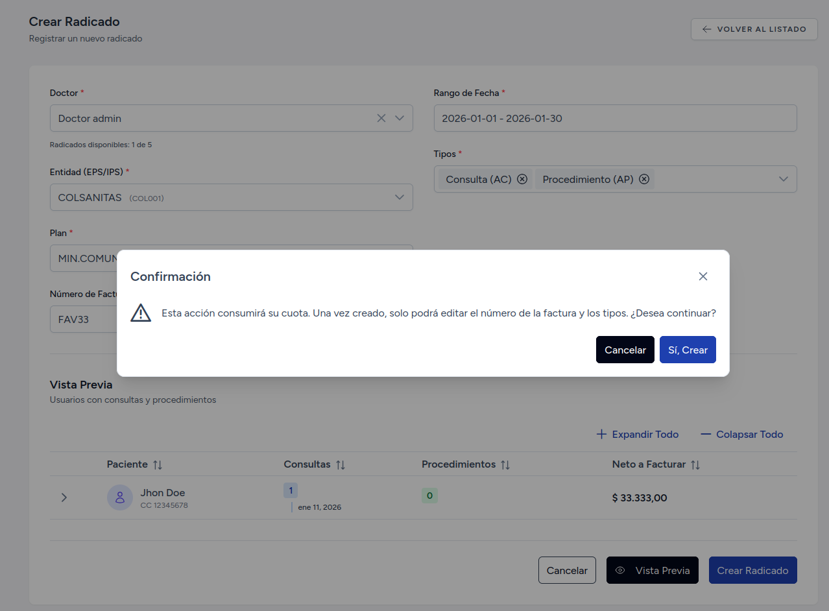Click Jhon Doe's patient avatar icon

point(120,497)
